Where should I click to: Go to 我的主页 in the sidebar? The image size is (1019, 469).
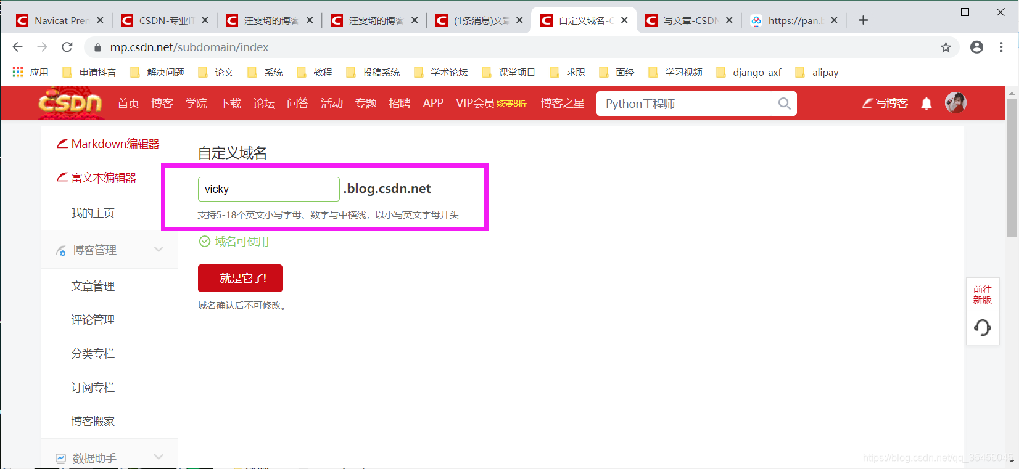[93, 213]
